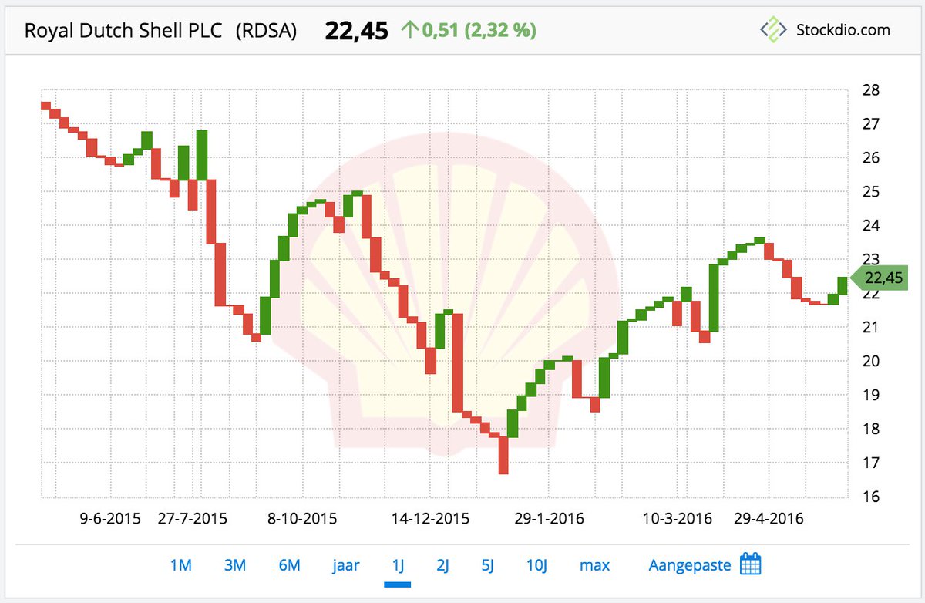Click the 9-6-2015 date label
The image size is (925, 603).
pos(110,518)
